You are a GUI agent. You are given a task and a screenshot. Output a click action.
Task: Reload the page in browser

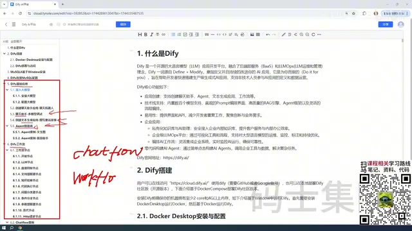coord(20,13)
